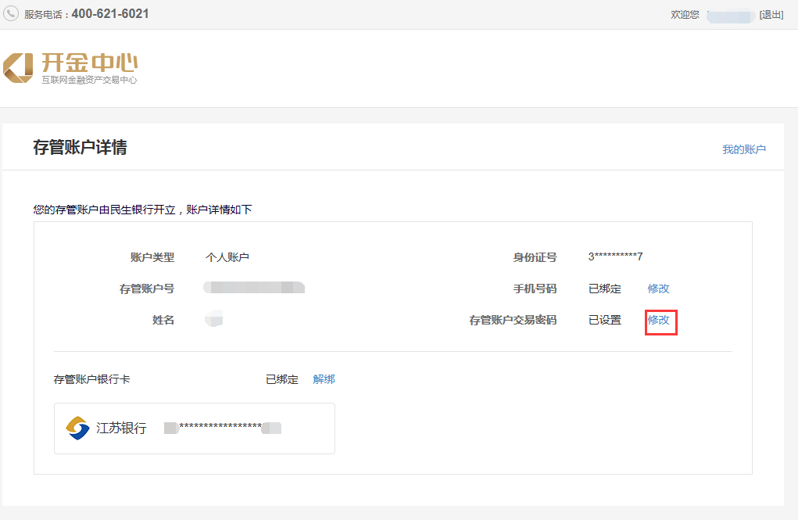Screen dimensions: 798x520
Task: Log out via the [退出] link
Action: pos(771,15)
